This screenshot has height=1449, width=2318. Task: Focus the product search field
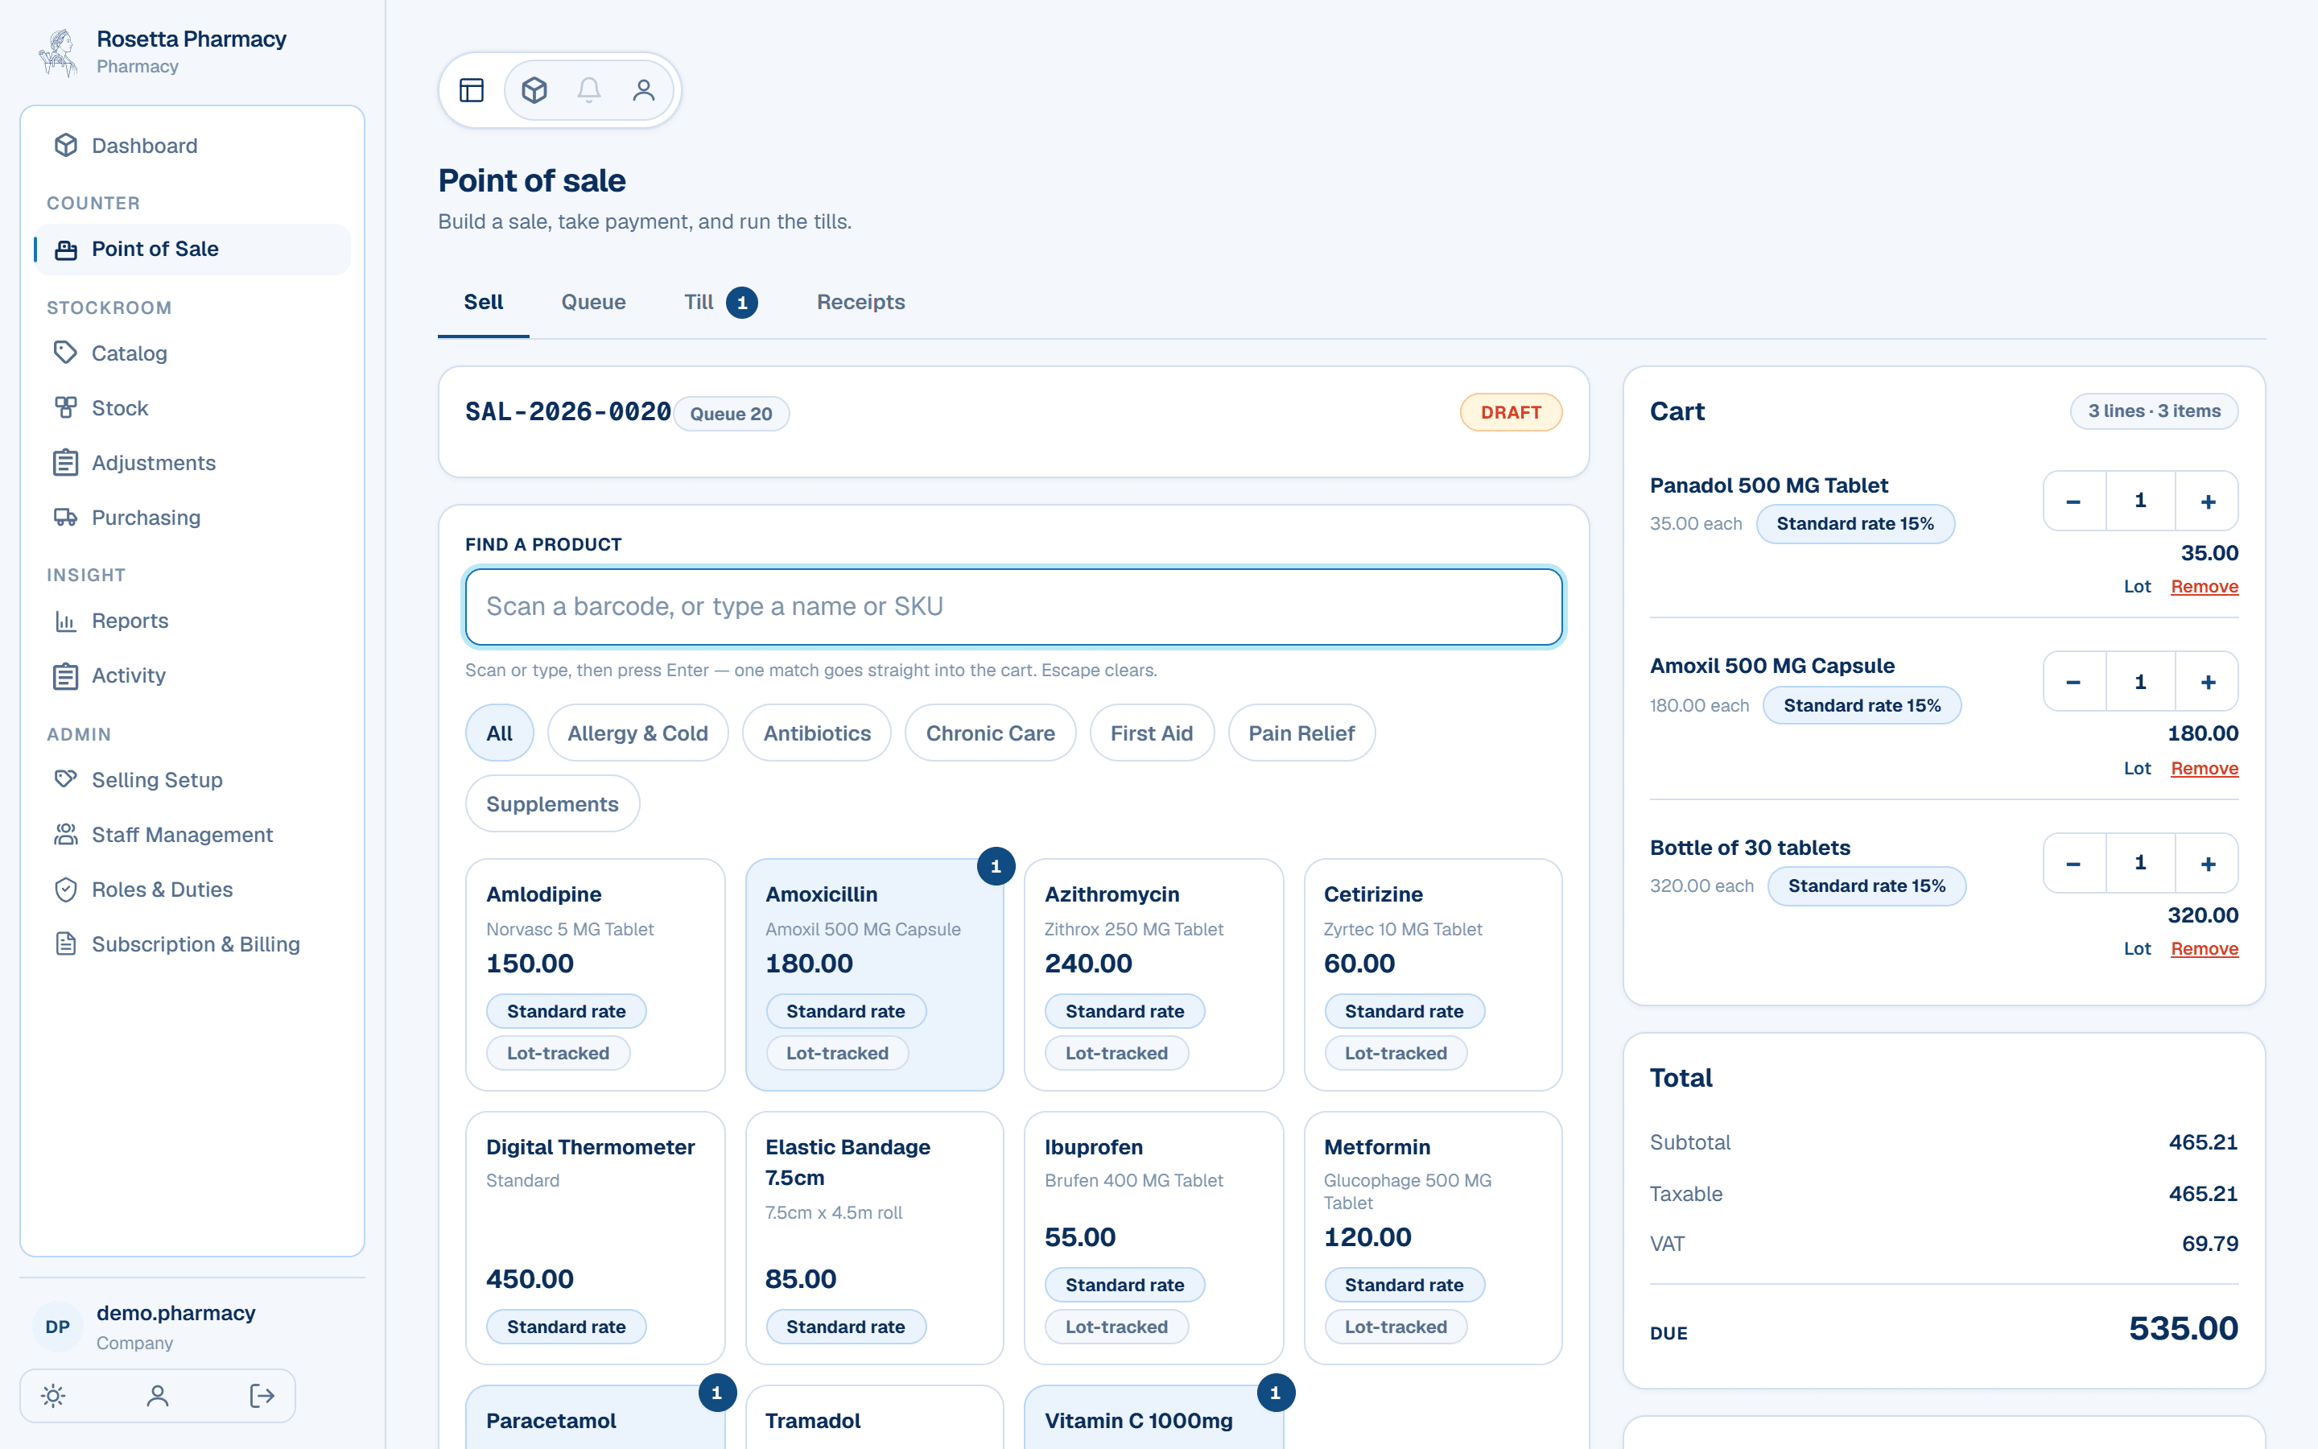[1013, 607]
